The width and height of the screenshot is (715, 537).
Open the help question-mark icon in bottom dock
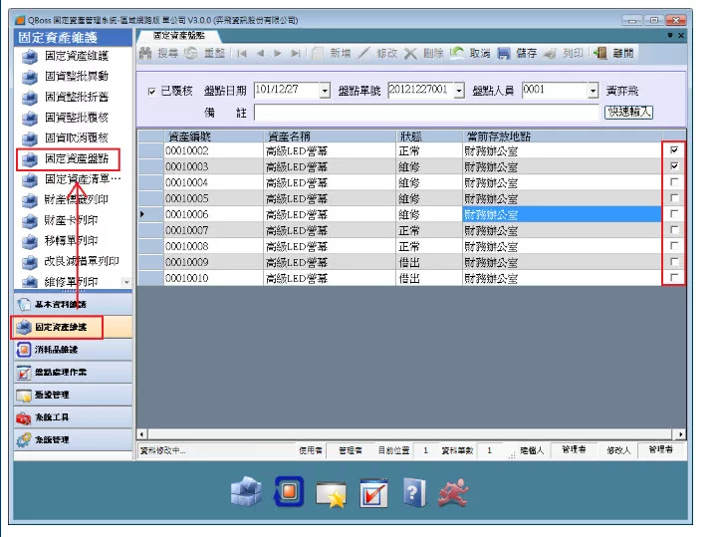pyautogui.click(x=413, y=491)
